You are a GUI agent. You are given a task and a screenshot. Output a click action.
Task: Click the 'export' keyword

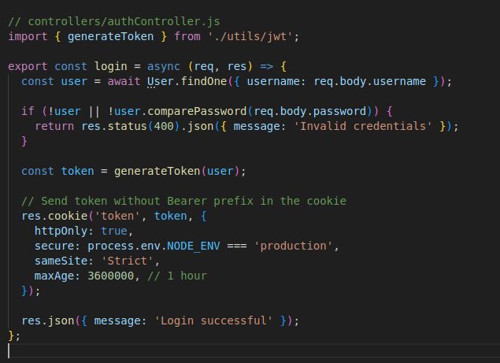coord(28,66)
